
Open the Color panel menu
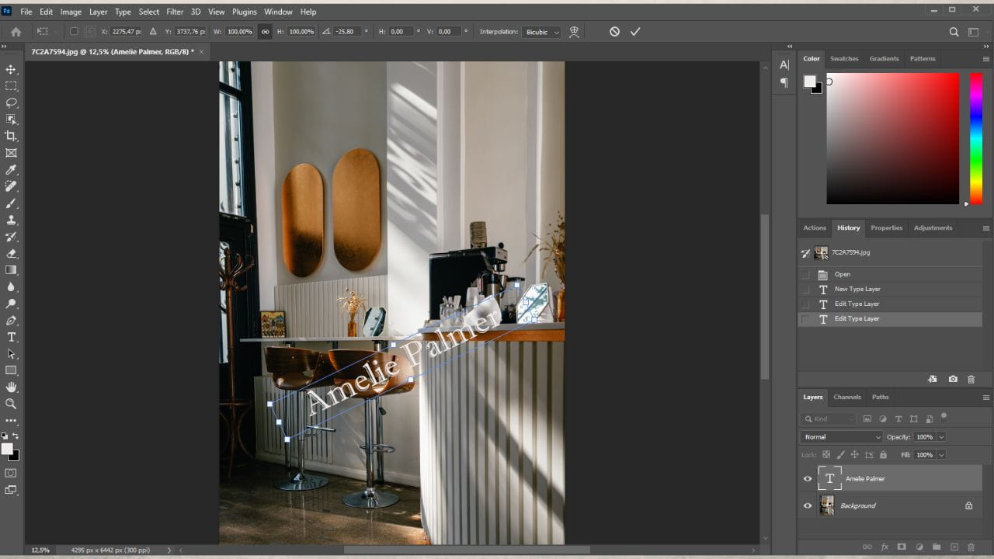(x=986, y=59)
